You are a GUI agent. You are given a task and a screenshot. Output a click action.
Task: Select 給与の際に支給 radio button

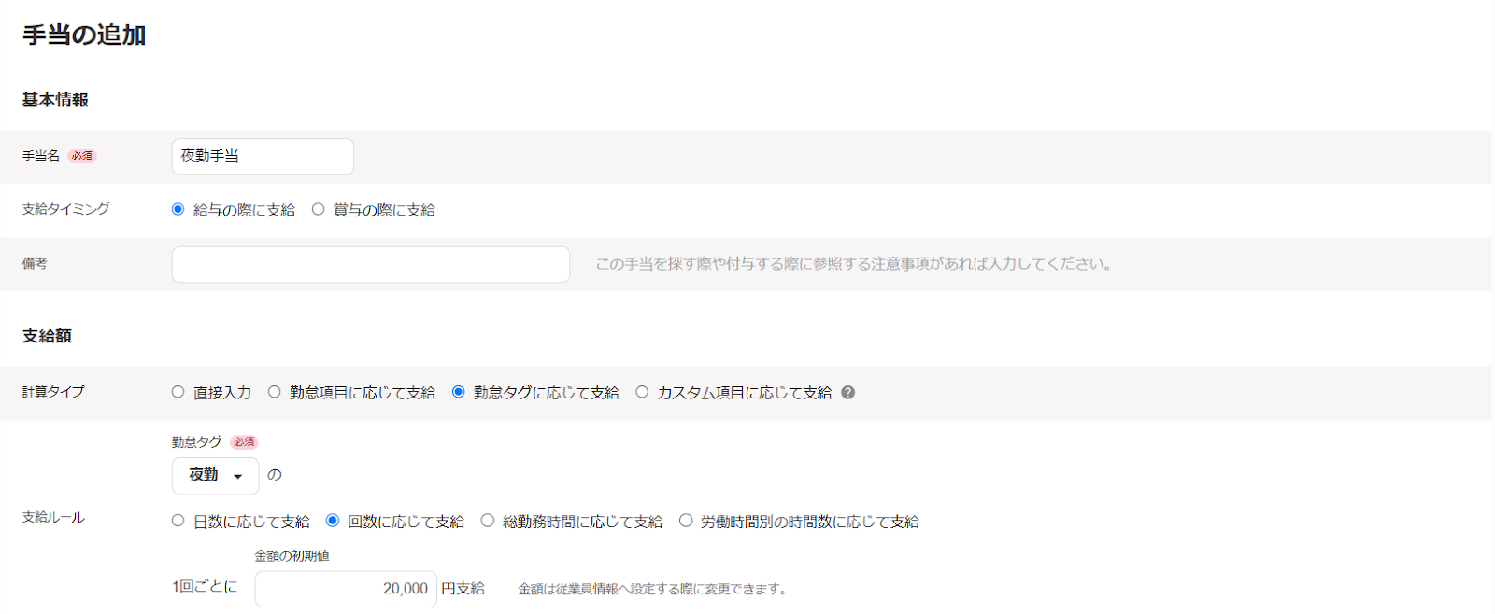[x=178, y=209]
